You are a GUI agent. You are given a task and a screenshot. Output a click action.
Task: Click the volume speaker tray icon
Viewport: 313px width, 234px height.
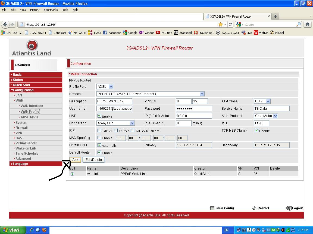pos(283,230)
